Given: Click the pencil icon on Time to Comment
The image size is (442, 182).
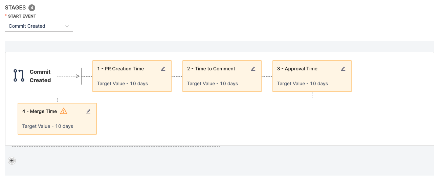Looking at the screenshot, I should click(x=253, y=69).
